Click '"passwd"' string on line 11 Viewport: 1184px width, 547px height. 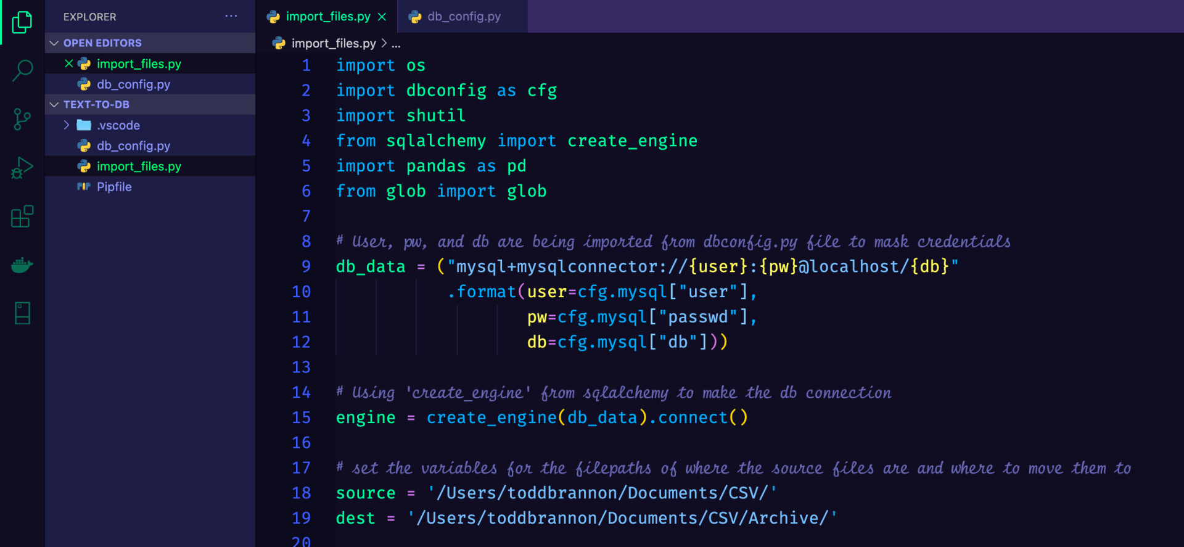coord(697,317)
